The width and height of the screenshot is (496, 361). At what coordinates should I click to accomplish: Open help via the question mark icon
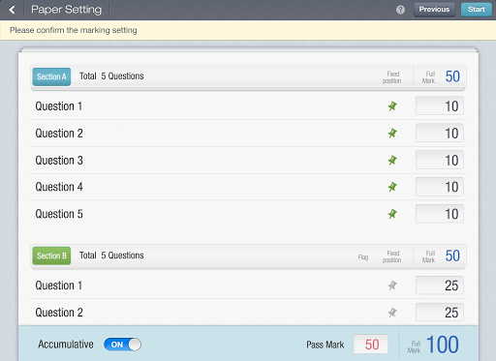click(400, 10)
